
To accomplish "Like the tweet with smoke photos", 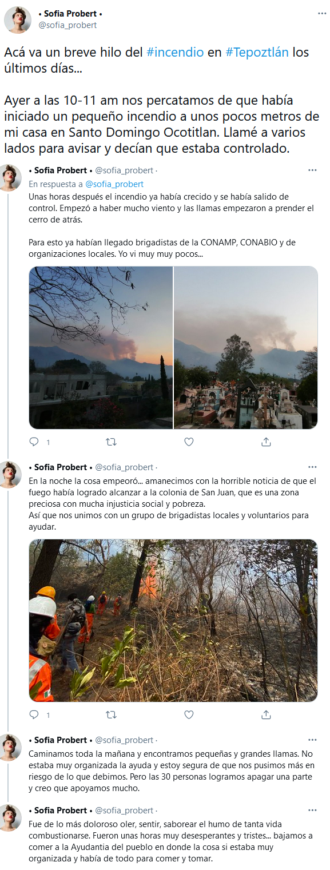I will (x=189, y=442).
